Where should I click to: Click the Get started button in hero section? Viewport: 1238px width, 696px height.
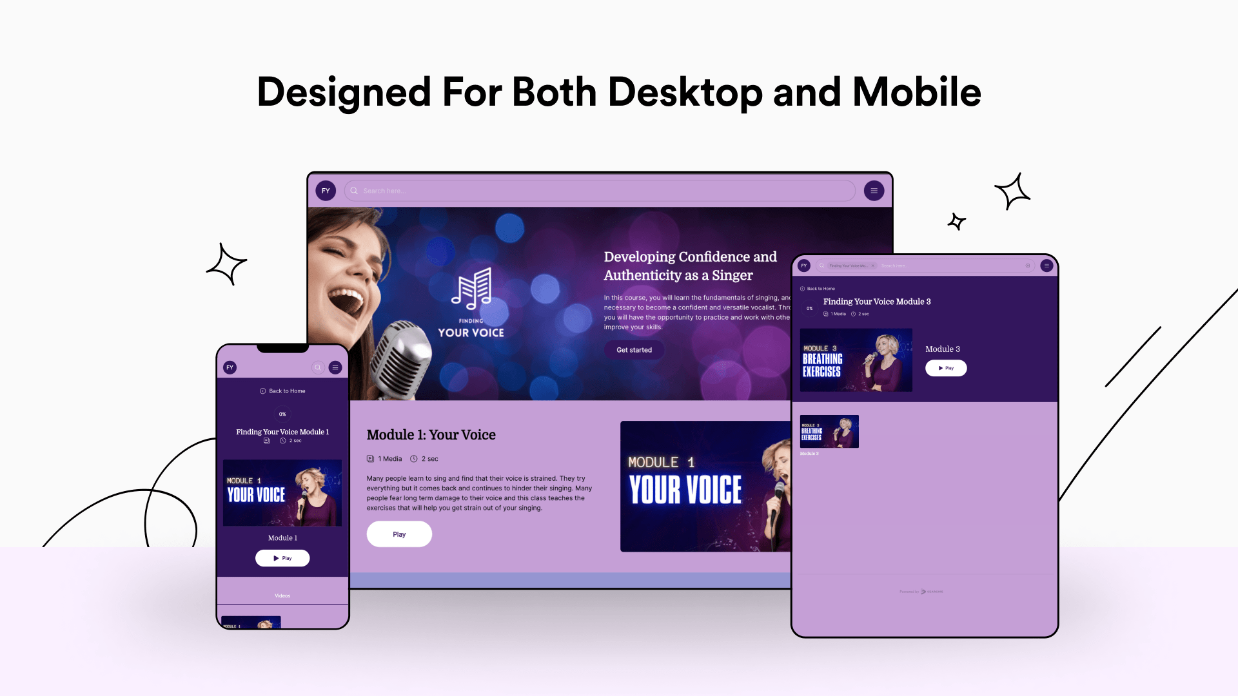point(634,349)
